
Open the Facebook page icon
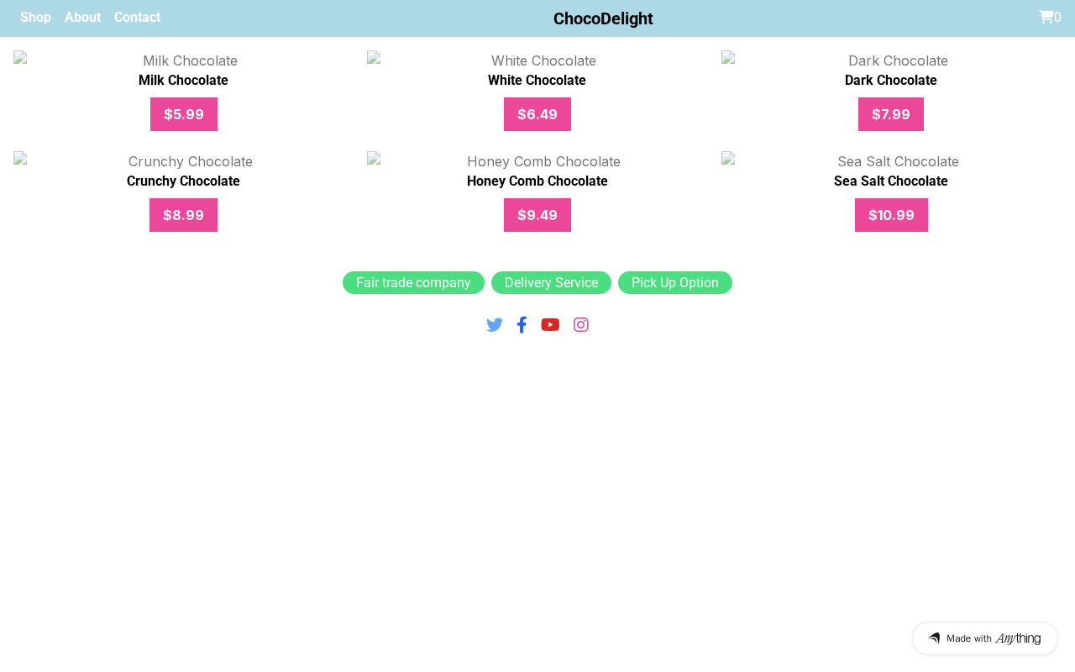[x=522, y=325]
